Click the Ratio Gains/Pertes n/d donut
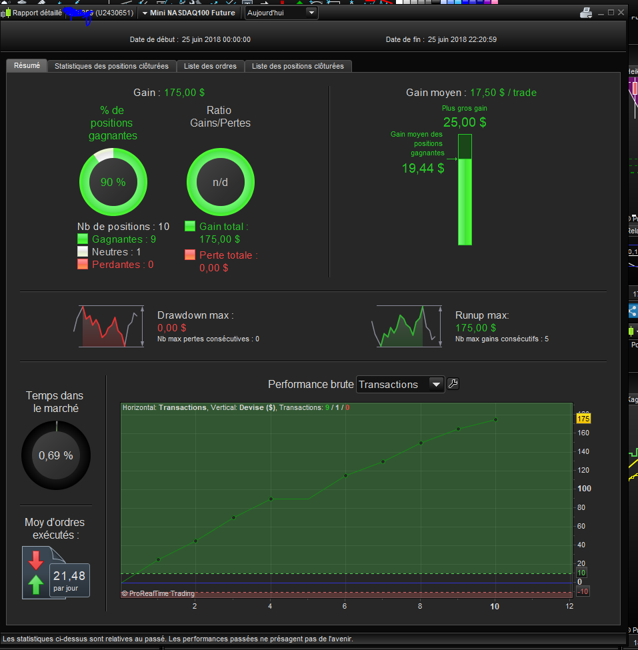 221,182
